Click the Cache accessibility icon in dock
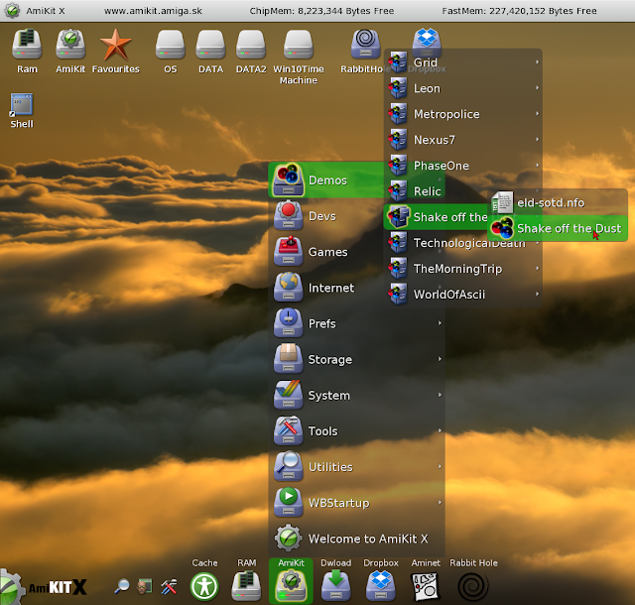 coord(204,585)
